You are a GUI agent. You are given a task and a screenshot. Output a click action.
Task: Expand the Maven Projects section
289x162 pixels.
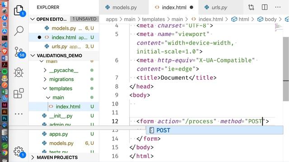coord(33,157)
